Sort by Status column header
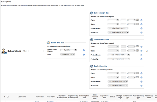The height and width of the screenshot is (102, 157). (x=112, y=97)
